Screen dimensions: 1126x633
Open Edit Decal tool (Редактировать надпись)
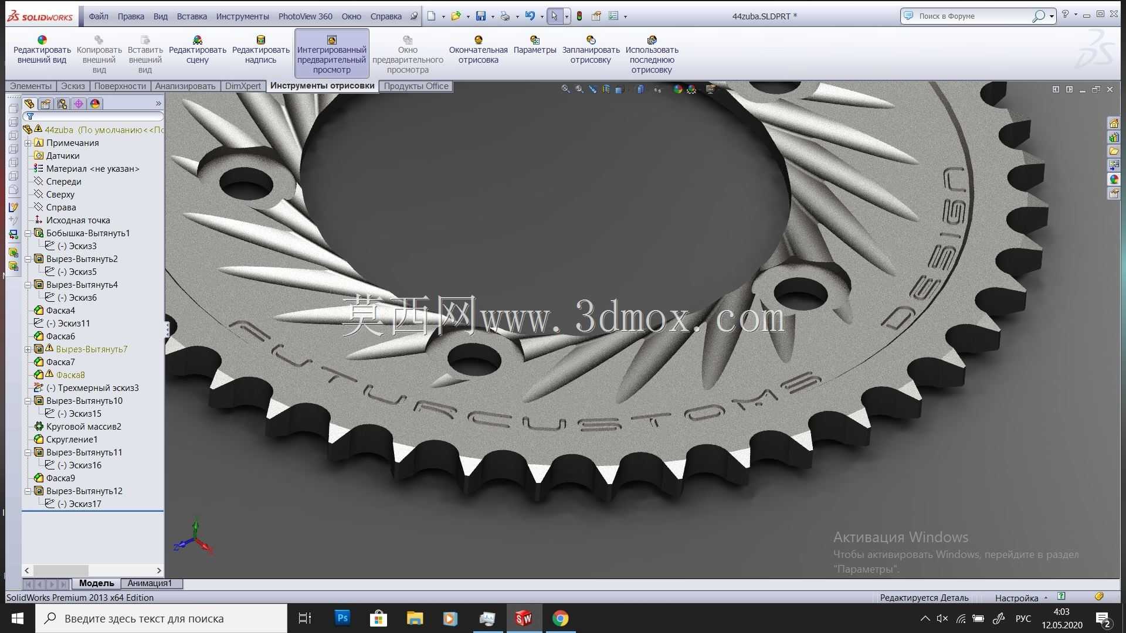pyautogui.click(x=261, y=50)
